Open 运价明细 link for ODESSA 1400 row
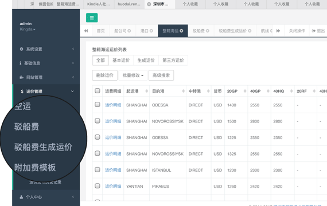327x206 pixels. 113,105
